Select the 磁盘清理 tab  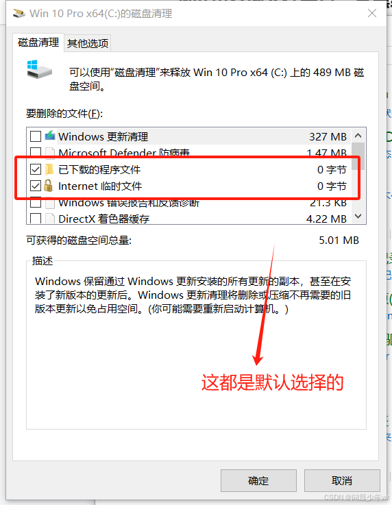tap(38, 42)
